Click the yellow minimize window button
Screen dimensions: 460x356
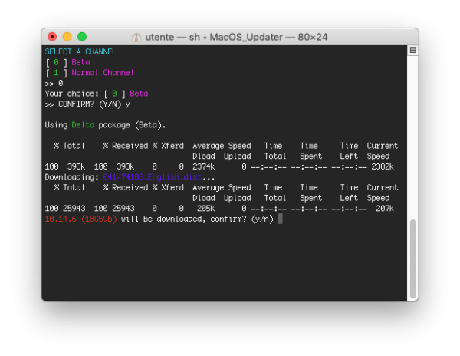[67, 37]
